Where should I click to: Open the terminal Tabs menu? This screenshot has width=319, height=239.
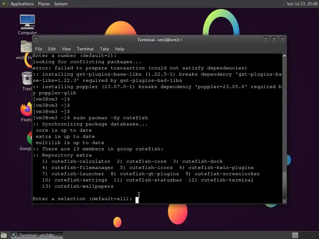104,49
